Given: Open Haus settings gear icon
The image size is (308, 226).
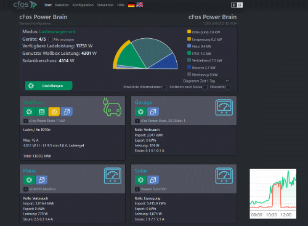Looking at the screenshot, I should coord(29,180).
